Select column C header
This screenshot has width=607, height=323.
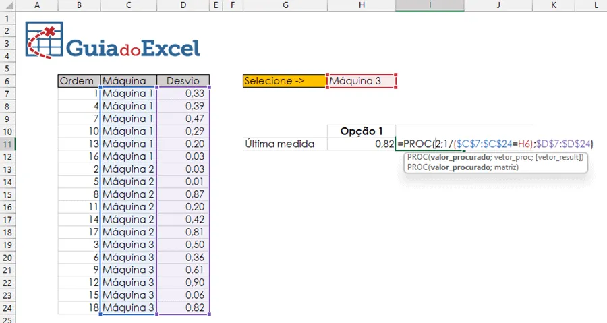pos(129,5)
